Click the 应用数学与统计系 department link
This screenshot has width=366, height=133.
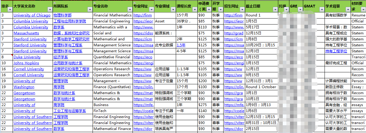point(68,63)
